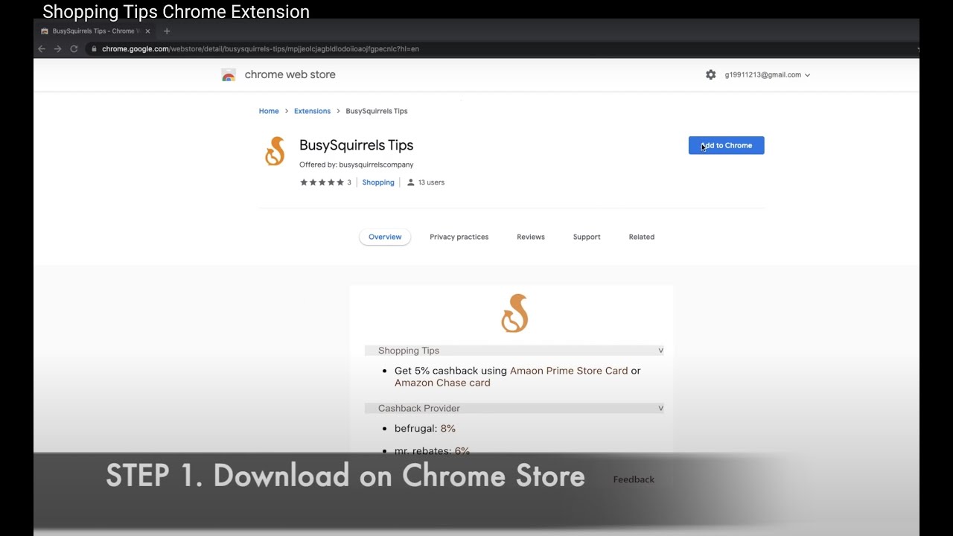This screenshot has height=536, width=953.
Task: Collapse the Shopping Tips section chevron
Action: [660, 350]
